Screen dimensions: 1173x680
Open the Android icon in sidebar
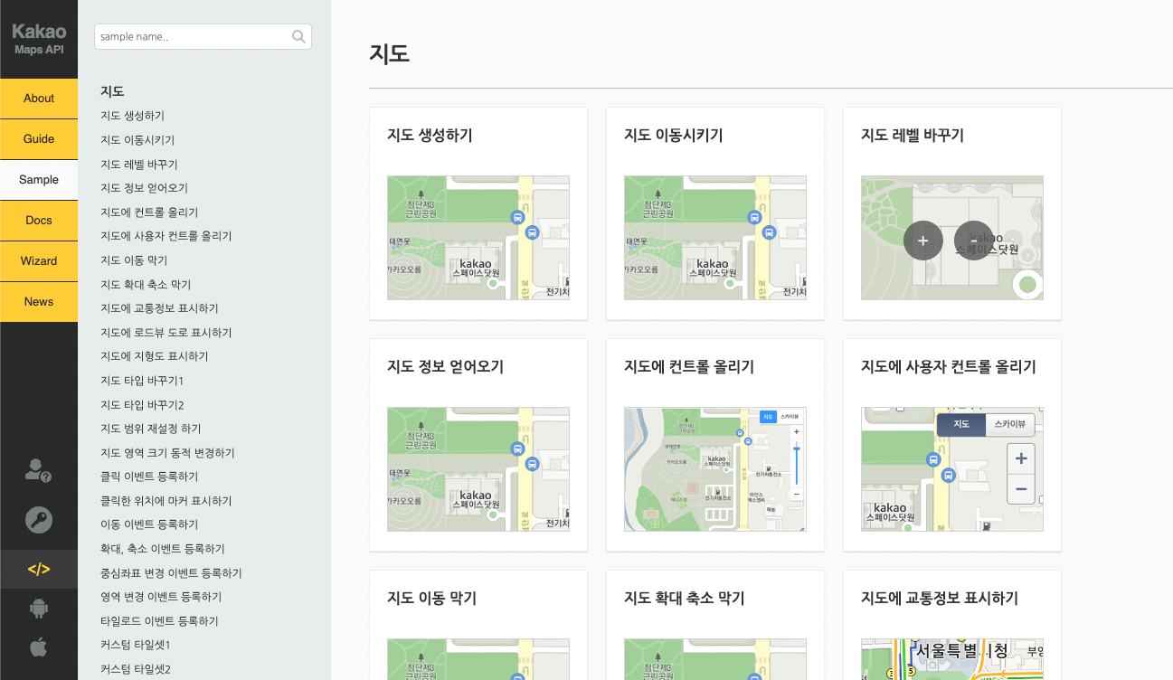39,609
